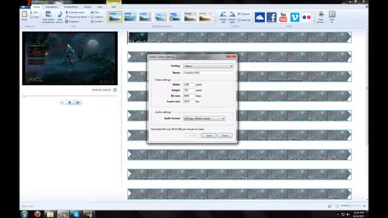Screen dimensions: 388x218
Task: Click thumbnail size icon in status bar
Action: click(330, 206)
